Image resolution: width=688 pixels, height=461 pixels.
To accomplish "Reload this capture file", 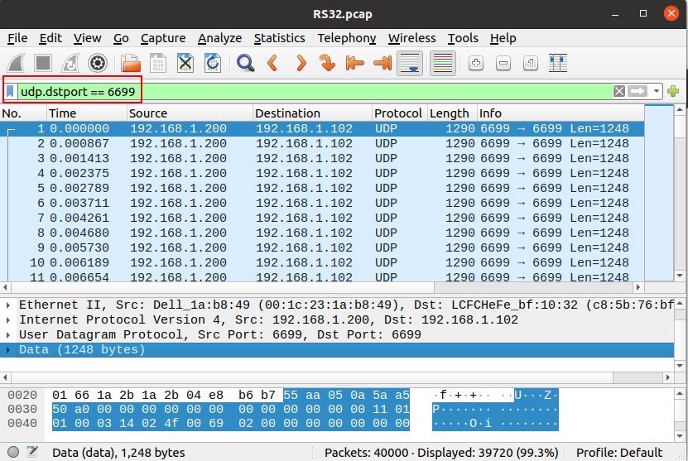I will pyautogui.click(x=213, y=63).
